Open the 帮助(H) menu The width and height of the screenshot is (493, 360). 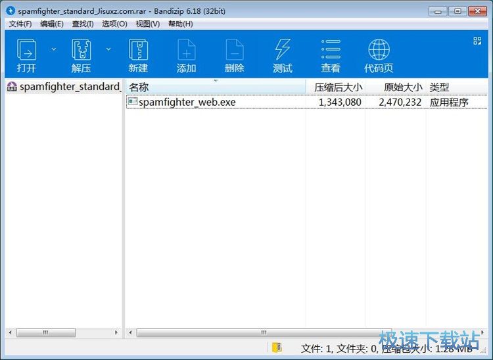click(181, 24)
